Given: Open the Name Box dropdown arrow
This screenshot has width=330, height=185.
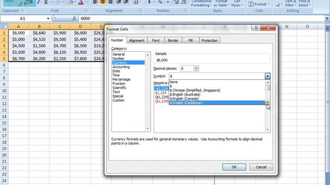Looking at the screenshot, I should pyautogui.click(x=48, y=18).
